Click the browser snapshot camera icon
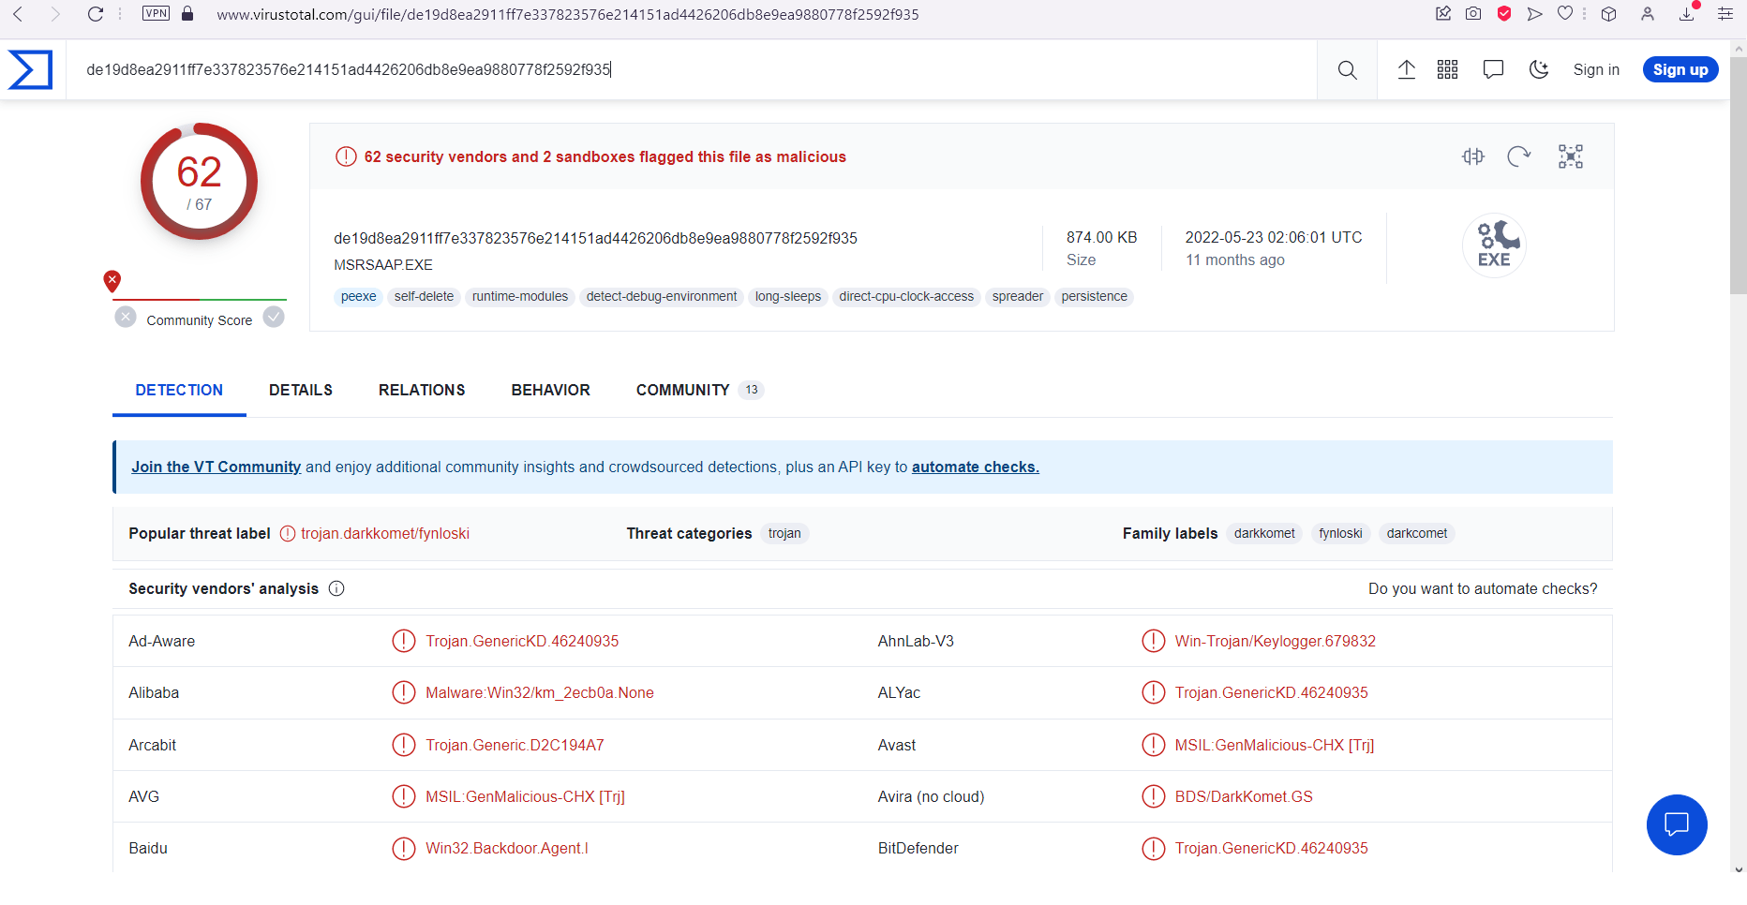This screenshot has height=905, width=1747. [1473, 13]
